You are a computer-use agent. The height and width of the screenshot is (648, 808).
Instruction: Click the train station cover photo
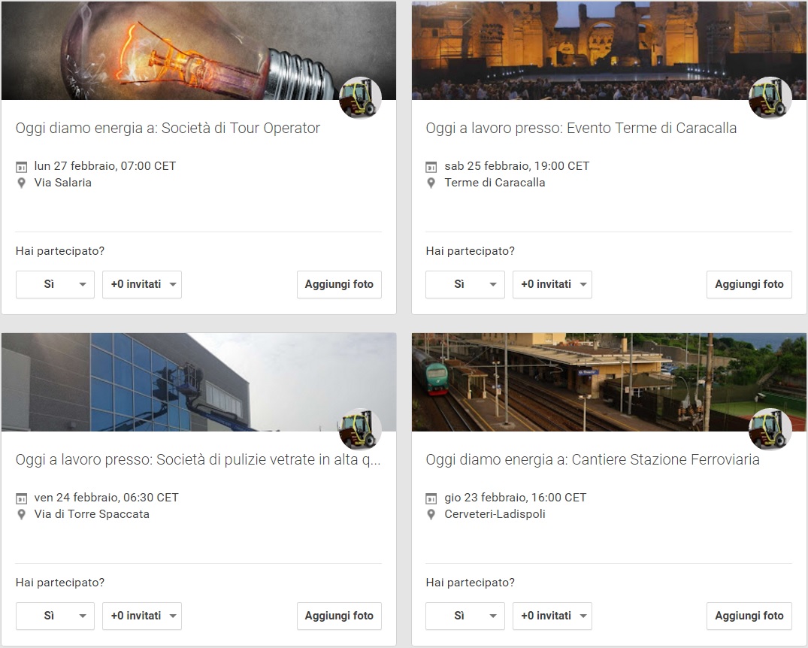click(x=609, y=382)
